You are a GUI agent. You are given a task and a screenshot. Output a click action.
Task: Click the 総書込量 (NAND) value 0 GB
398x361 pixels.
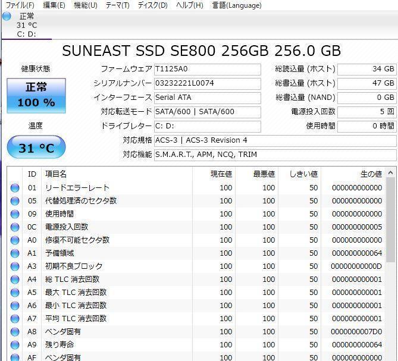pos(367,98)
